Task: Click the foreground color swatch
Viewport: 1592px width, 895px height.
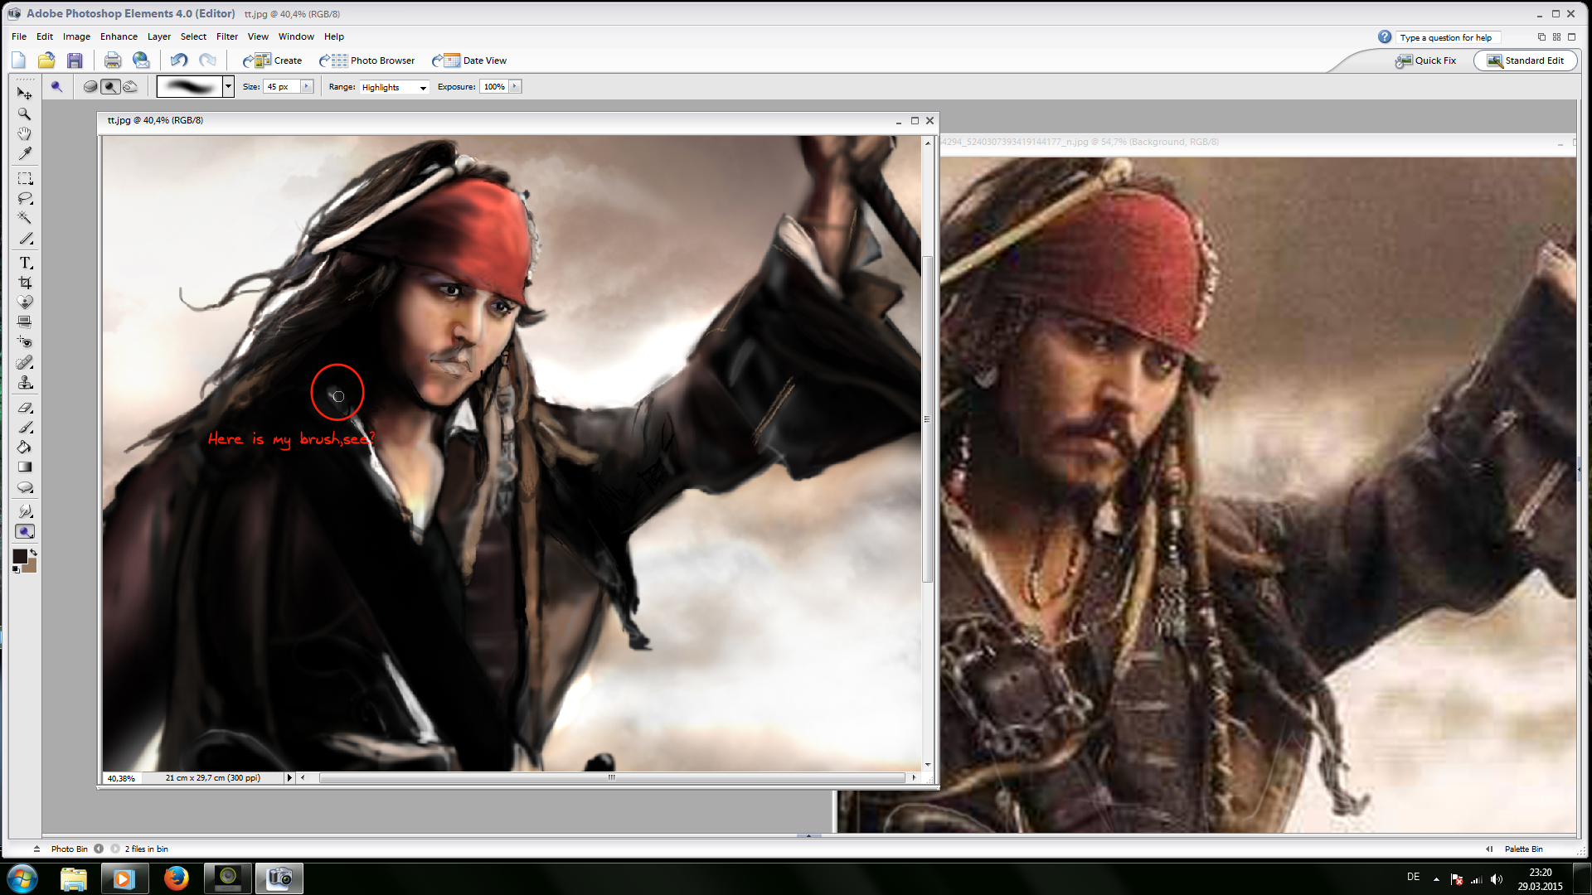Action: click(20, 556)
